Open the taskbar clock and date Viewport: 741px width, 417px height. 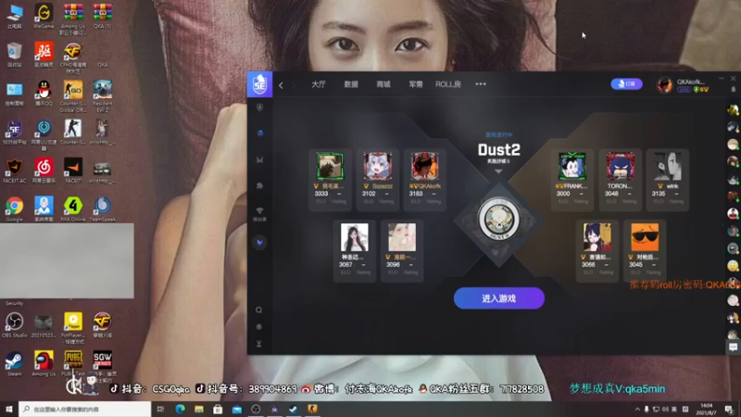(707, 409)
